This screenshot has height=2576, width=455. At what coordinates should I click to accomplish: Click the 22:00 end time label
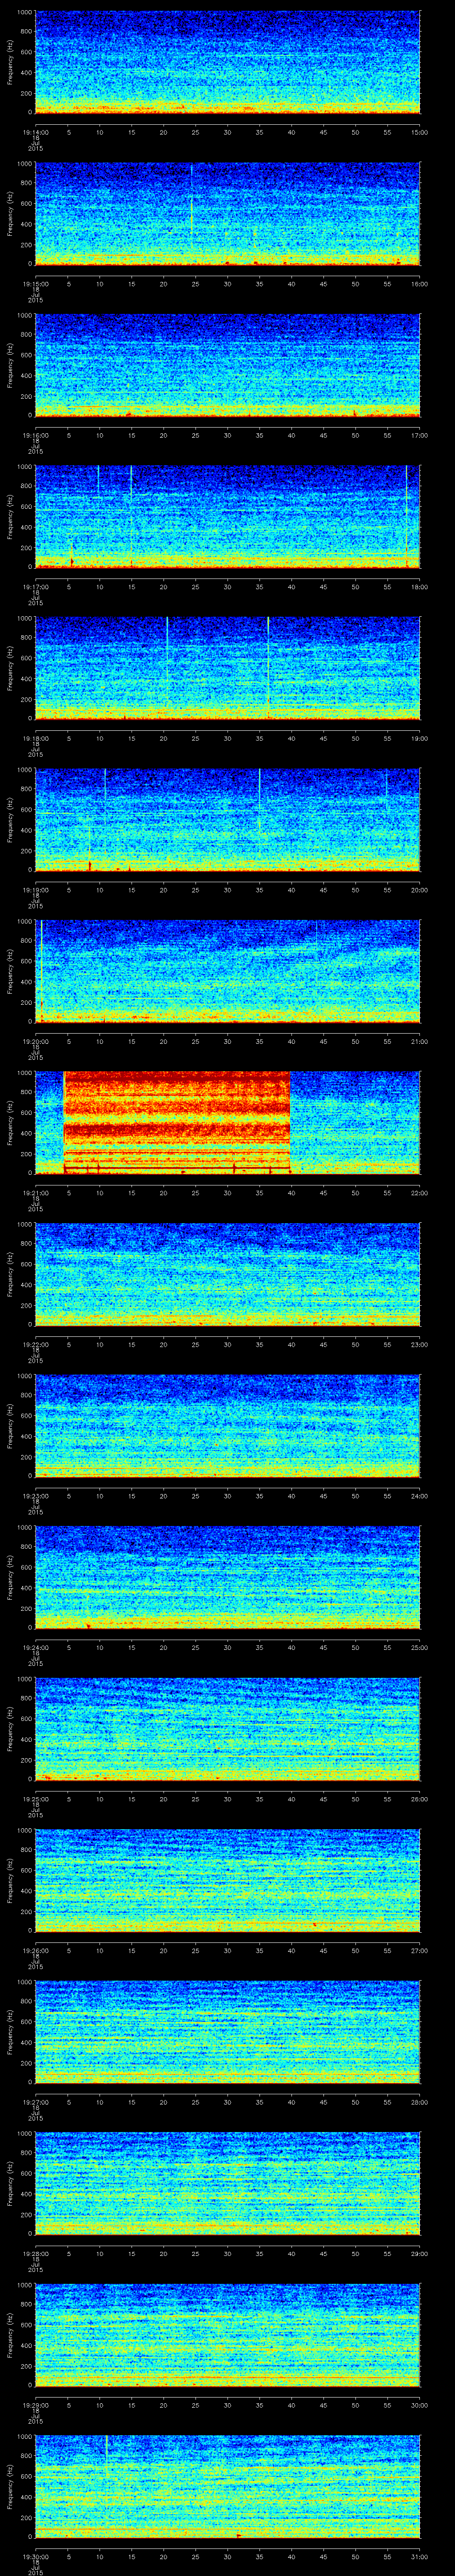coord(419,1192)
